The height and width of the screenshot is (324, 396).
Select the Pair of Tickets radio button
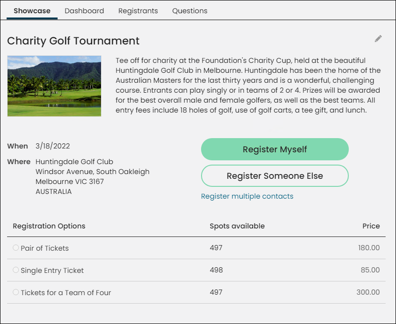16,248
